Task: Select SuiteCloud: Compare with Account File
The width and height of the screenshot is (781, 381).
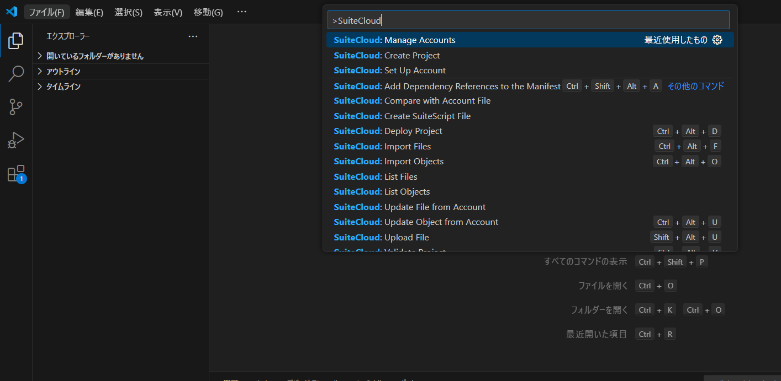Action: click(x=530, y=101)
